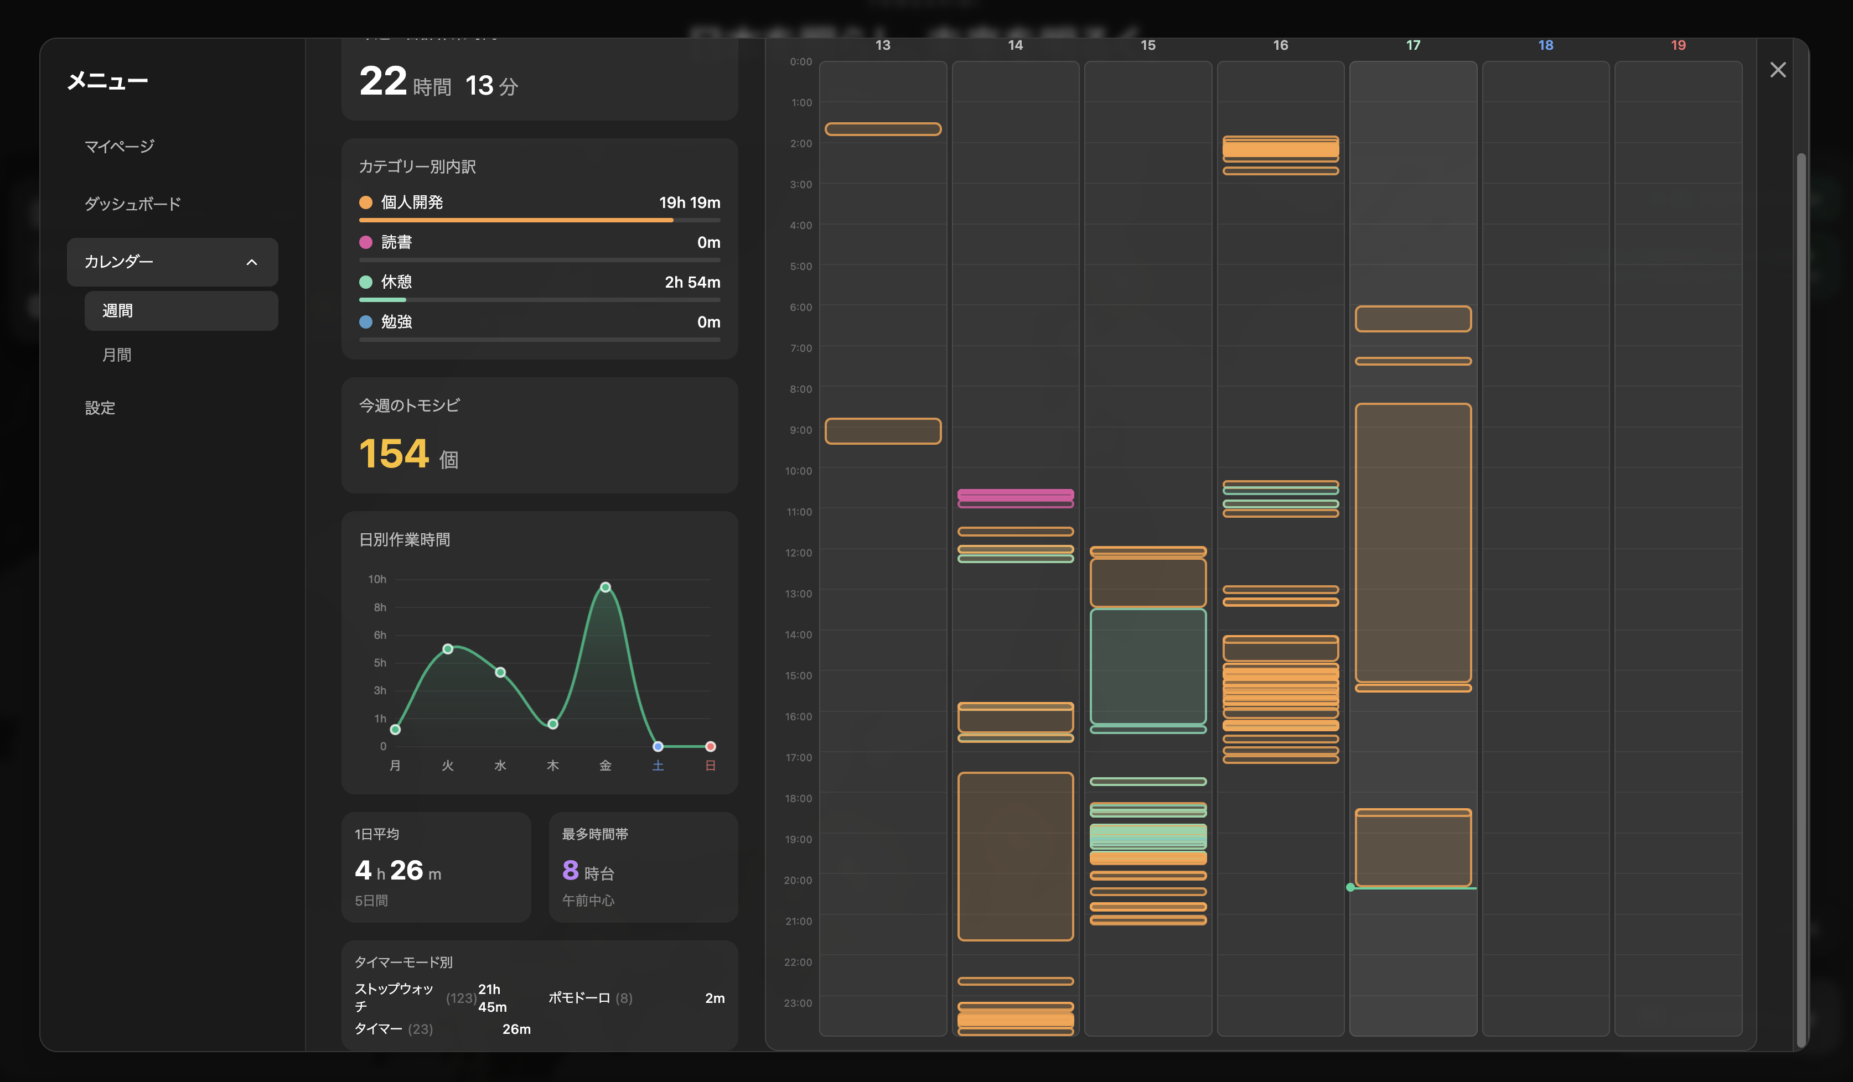
Task: Open ダッシュボード from the menu
Action: click(x=132, y=204)
